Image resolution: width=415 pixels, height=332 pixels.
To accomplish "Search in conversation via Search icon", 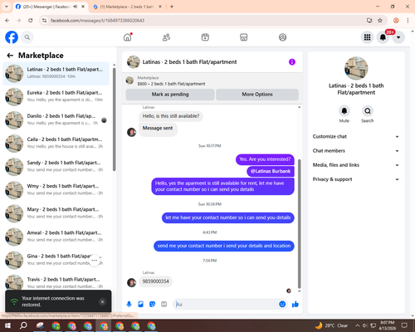I will tap(368, 111).
